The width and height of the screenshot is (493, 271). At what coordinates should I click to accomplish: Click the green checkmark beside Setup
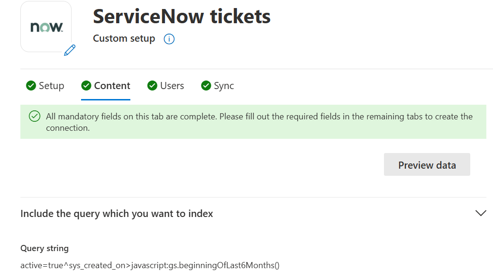(31, 85)
